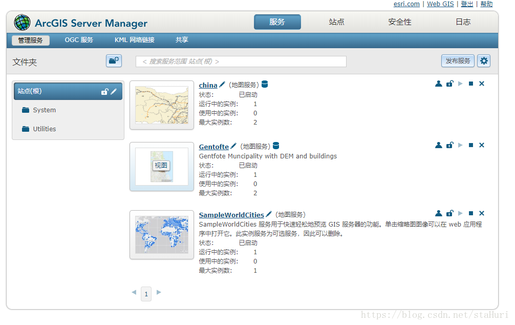Select the KML 网络链接 sub-tab

(134, 40)
